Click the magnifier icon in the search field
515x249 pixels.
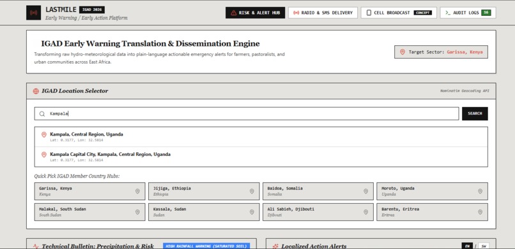[x=42, y=113]
